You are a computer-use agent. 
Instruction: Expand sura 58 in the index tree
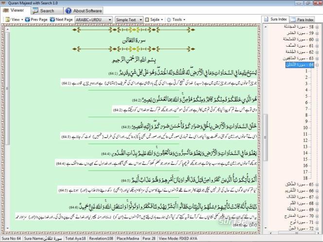pos(317,27)
